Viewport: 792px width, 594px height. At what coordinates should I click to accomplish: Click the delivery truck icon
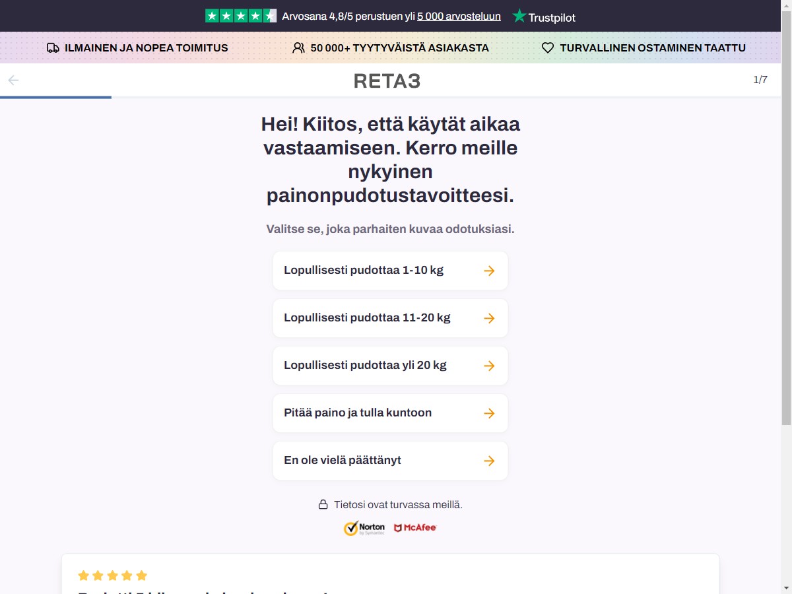[53, 48]
